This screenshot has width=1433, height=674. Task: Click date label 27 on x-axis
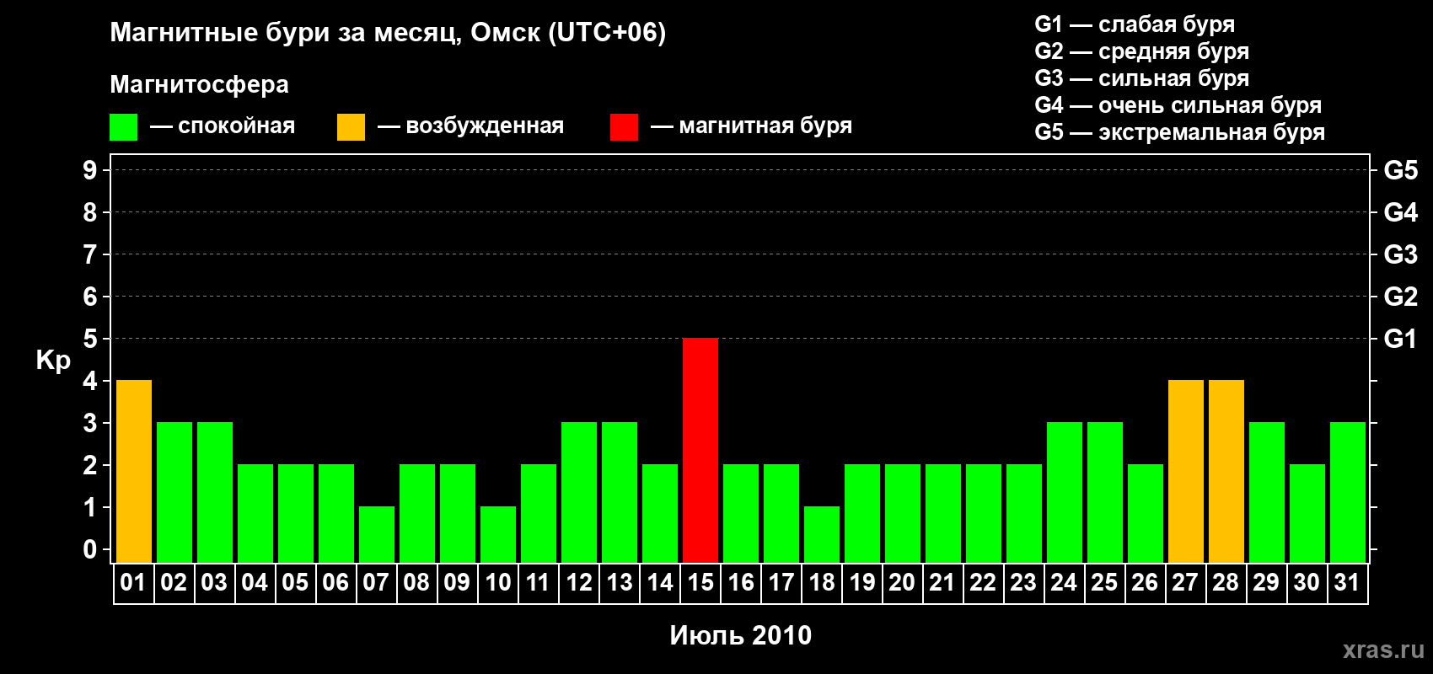1185,582
